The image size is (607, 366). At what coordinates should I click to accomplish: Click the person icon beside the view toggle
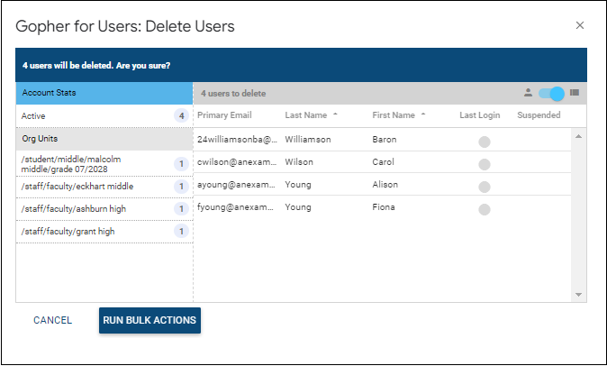tap(528, 93)
